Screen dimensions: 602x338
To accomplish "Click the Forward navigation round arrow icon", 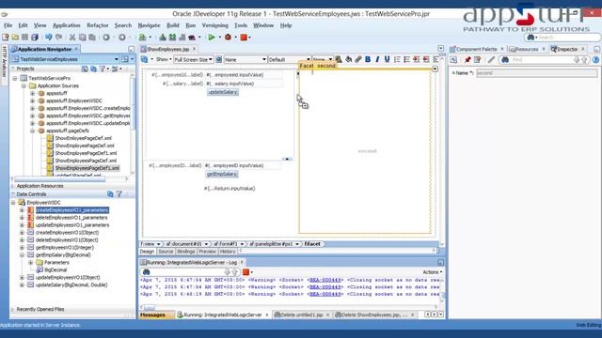I will click(122, 38).
